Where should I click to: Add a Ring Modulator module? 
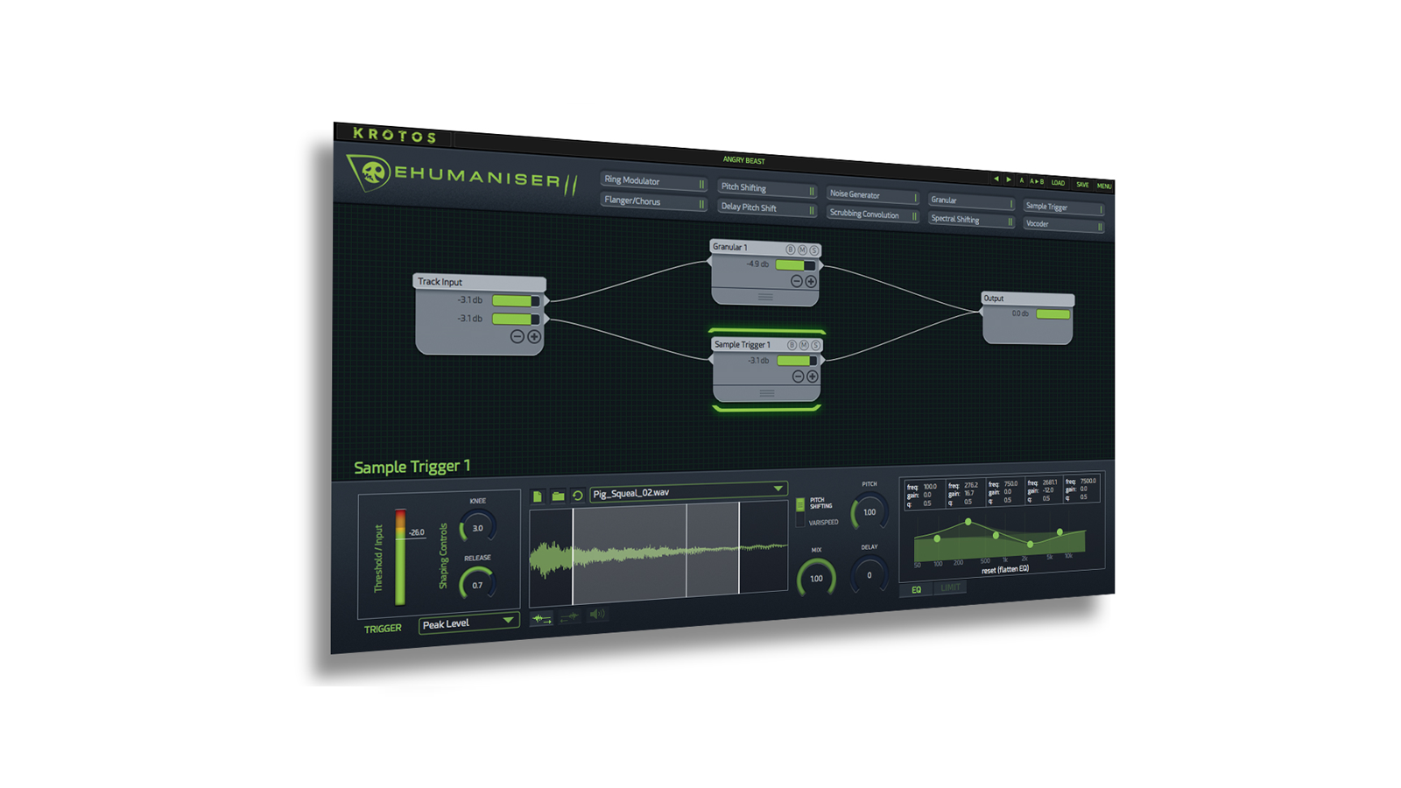click(x=654, y=181)
